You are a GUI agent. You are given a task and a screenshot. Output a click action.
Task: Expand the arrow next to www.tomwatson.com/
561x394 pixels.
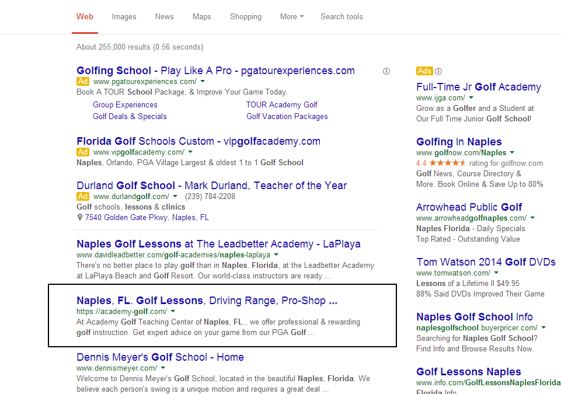click(496, 273)
